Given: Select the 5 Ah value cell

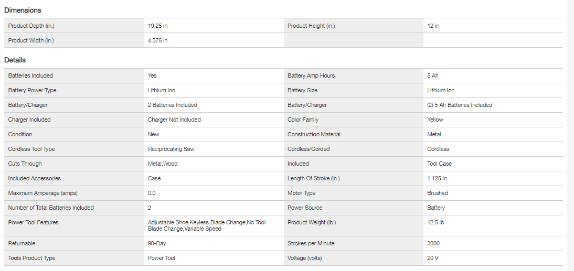Looking at the screenshot, I should 433,75.
